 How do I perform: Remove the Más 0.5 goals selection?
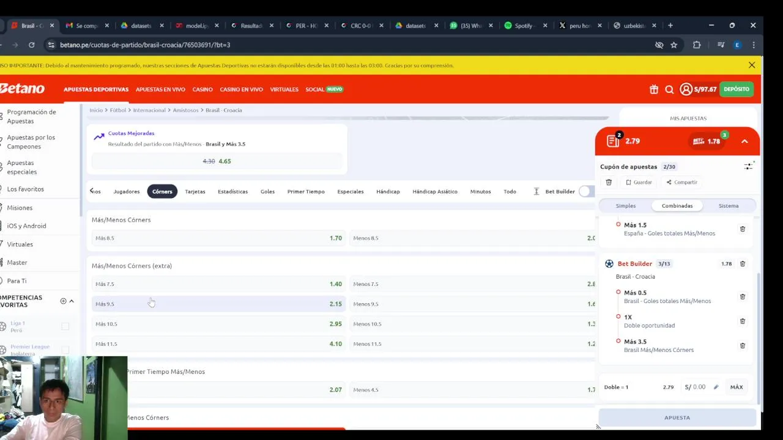[743, 296]
